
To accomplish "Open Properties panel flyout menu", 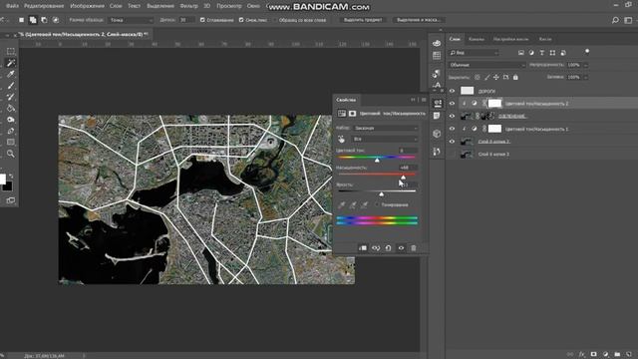I will (x=424, y=100).
